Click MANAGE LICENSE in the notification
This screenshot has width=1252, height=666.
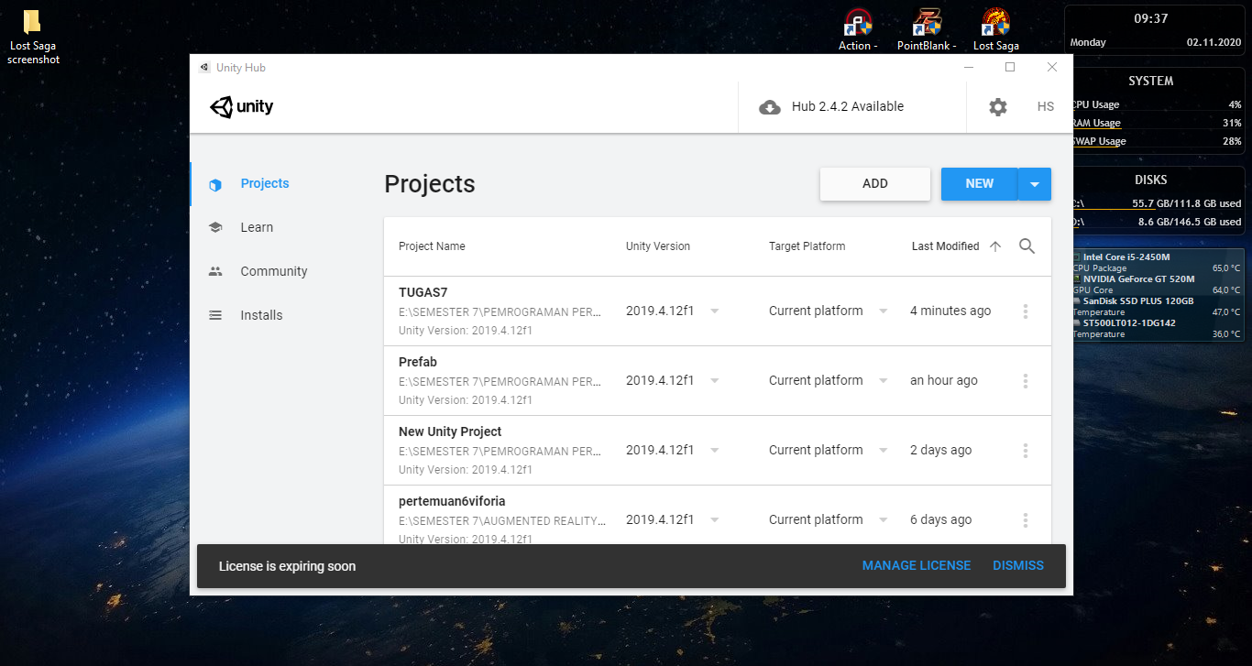917,566
